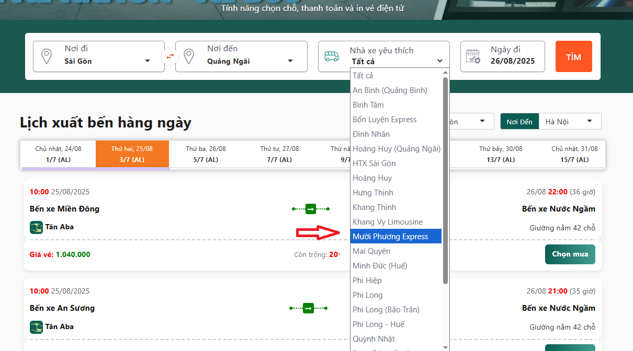
Task: Select the Chủ nhật, 24/08 date tab
Action: [58, 154]
